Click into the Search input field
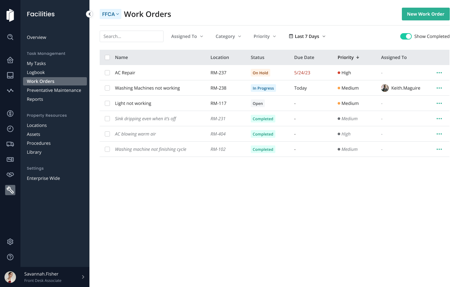Image resolution: width=460 pixels, height=287 pixels. [132, 36]
